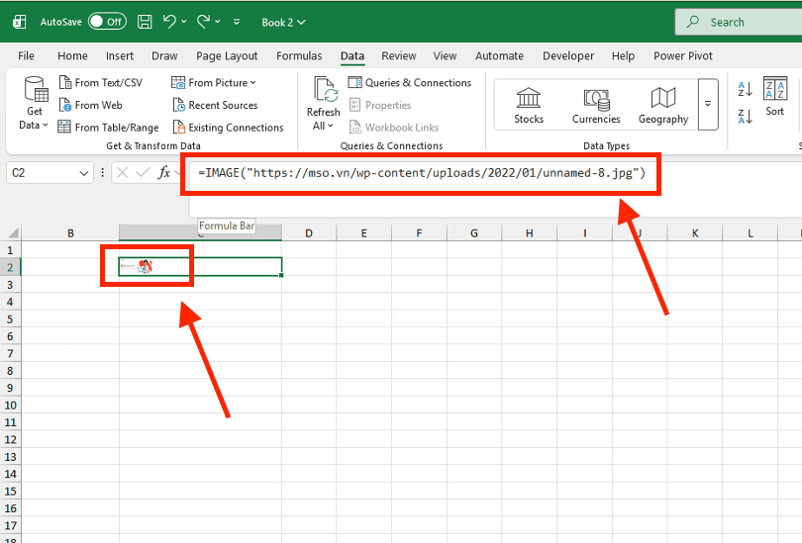802x543 pixels.
Task: Click the Enter checkmark in formula bar
Action: point(143,173)
